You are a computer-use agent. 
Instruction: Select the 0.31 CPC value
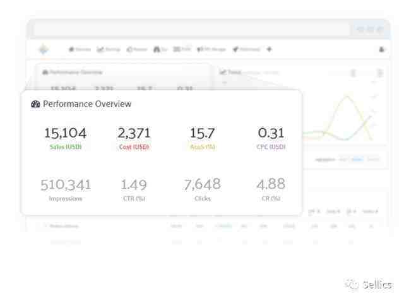271,133
